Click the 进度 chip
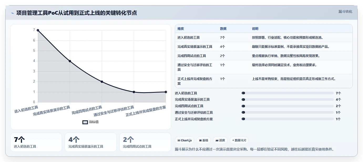This screenshot has height=162, width=363. point(220,140)
